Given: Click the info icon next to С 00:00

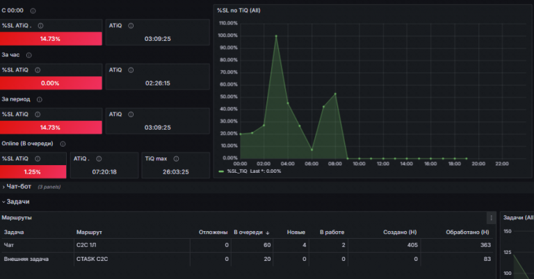Looking at the screenshot, I should [x=33, y=11].
